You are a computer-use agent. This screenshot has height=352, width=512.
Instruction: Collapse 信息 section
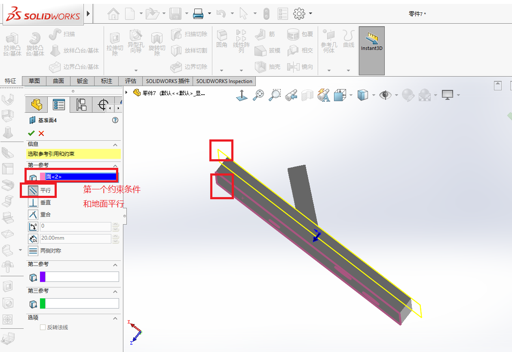coord(115,145)
